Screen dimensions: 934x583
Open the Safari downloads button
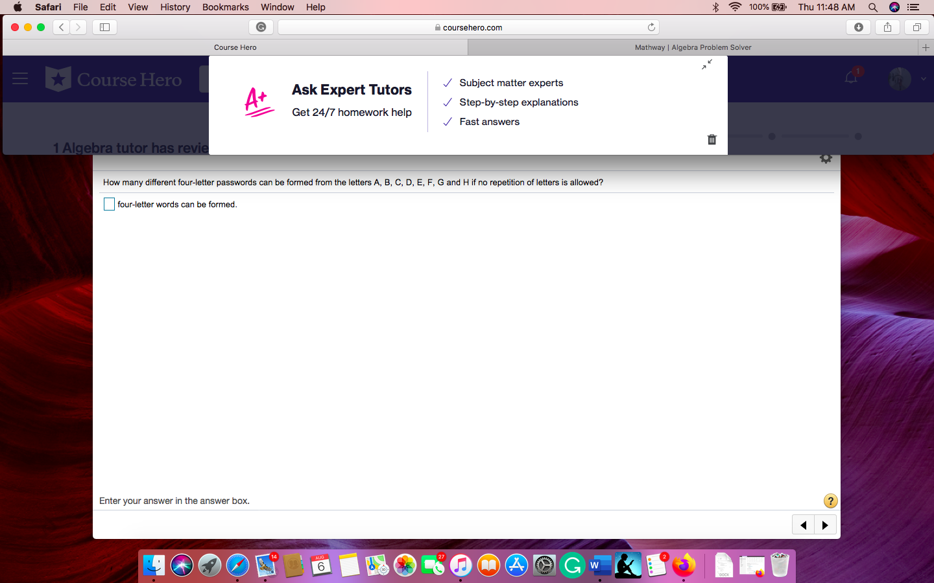858,27
